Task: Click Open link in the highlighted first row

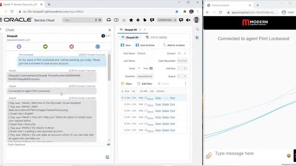Action: [x=158, y=98]
